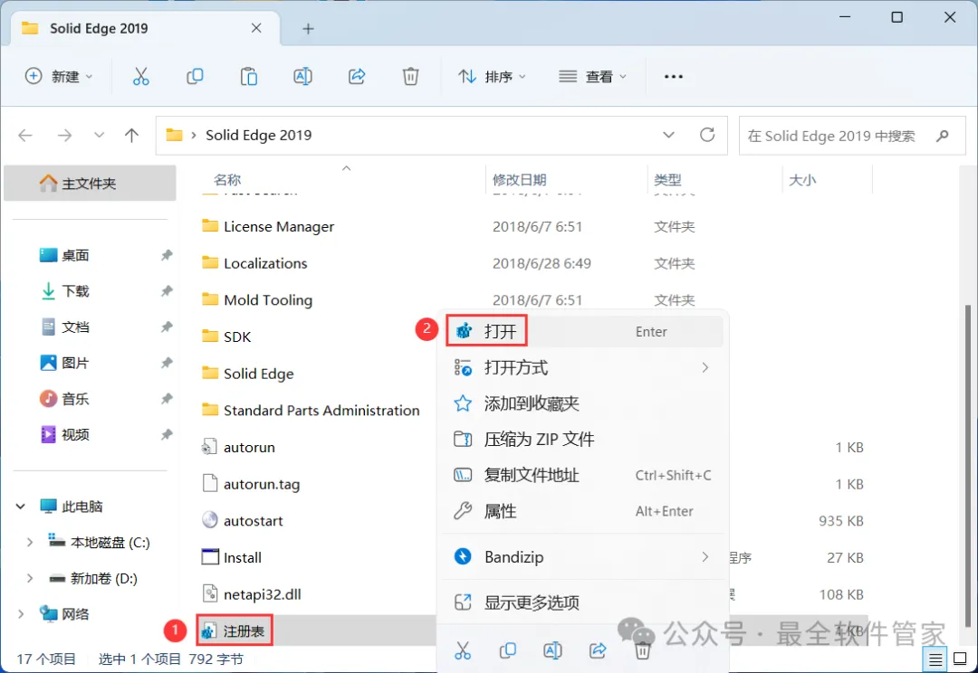
Task: Collapse the This PC (此电脑) tree node
Action: point(21,506)
